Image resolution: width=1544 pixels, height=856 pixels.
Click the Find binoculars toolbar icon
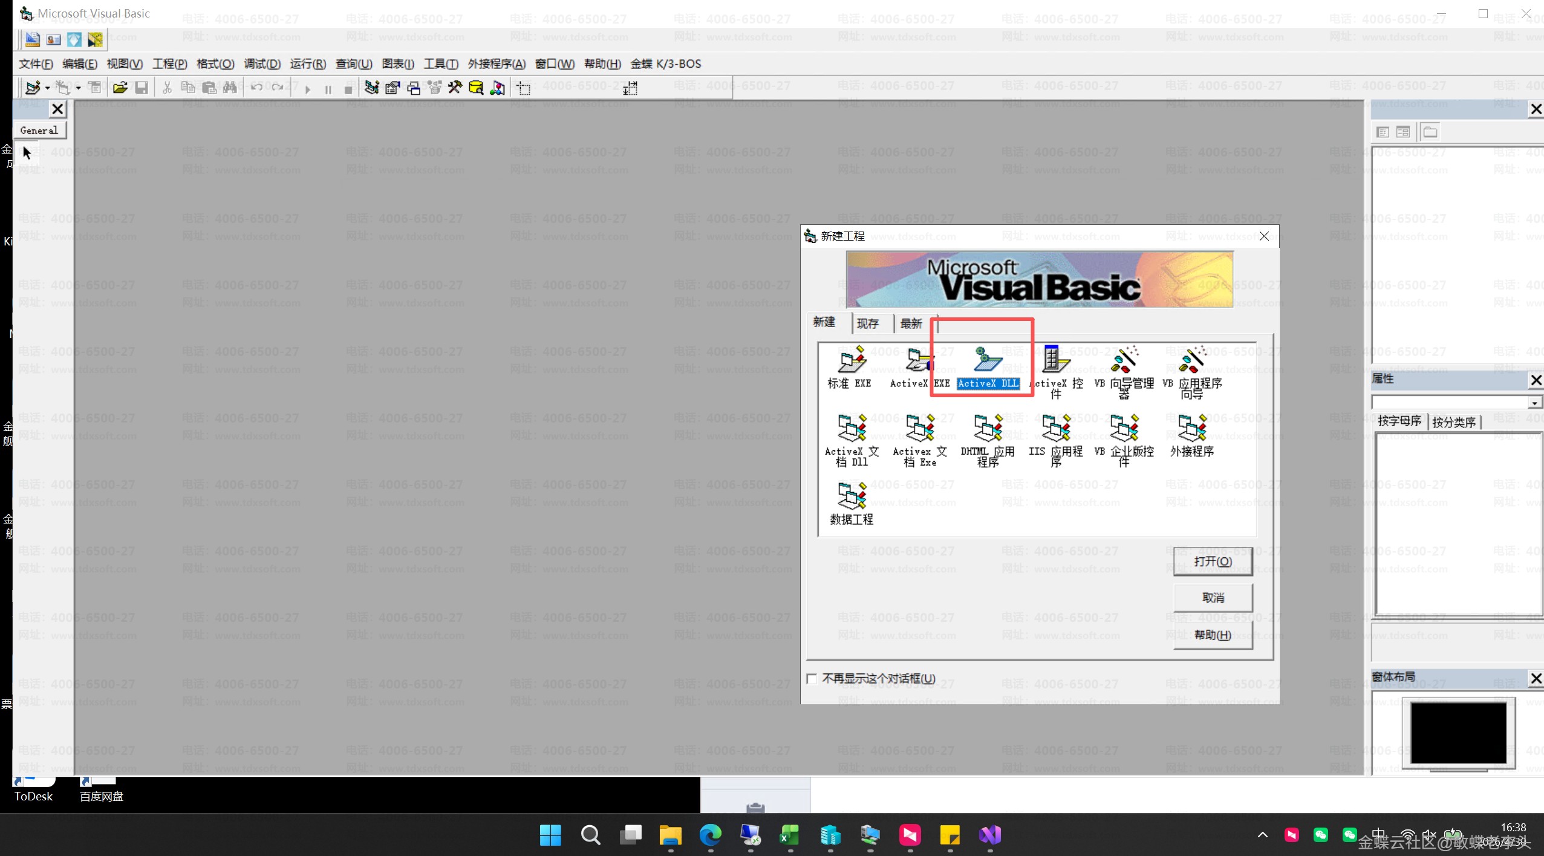coord(229,88)
